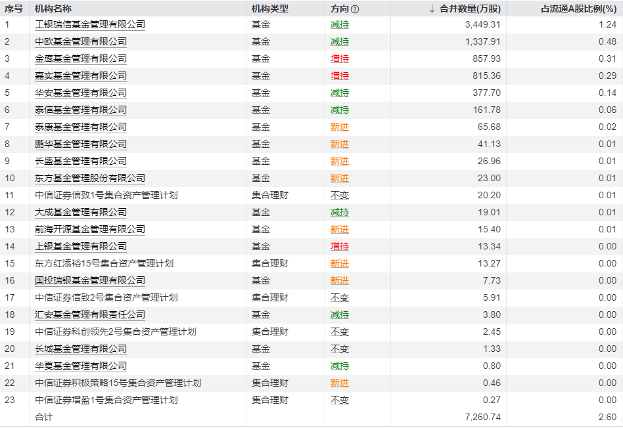Click the value 1,337.91
Image resolution: width=623 pixels, height=428 pixels.
483,42
